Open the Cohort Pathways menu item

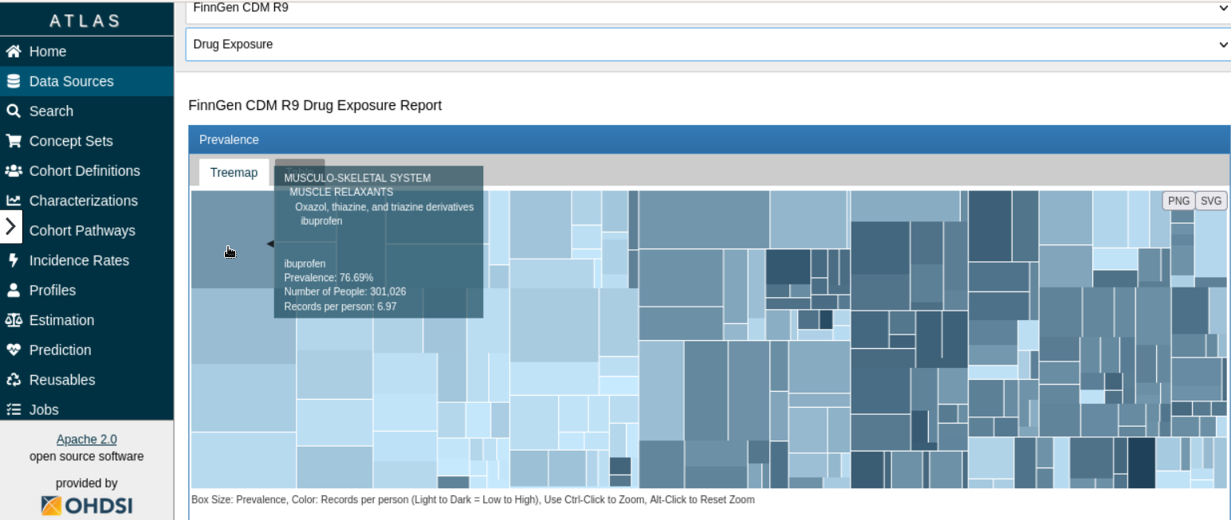pyautogui.click(x=82, y=231)
